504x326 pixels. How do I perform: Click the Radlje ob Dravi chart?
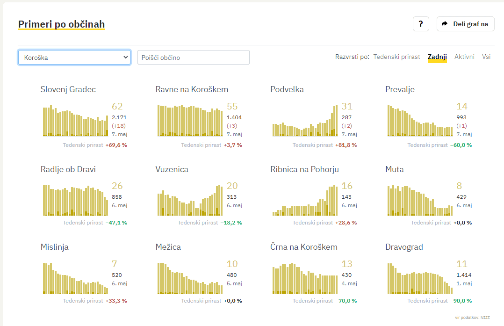(x=75, y=200)
